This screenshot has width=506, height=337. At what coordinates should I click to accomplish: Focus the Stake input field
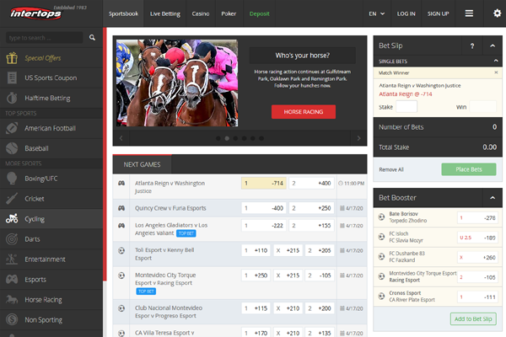point(406,106)
